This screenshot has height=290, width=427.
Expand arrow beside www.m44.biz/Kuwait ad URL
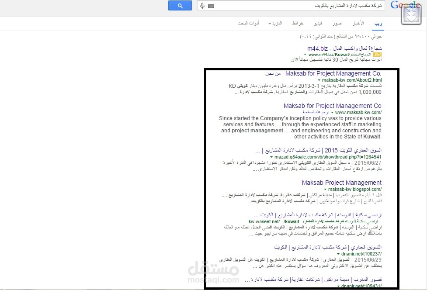(305, 55)
